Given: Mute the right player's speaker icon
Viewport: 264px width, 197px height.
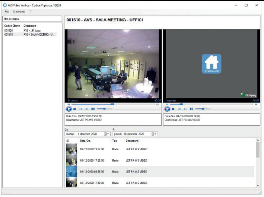Looking at the screenshot, I should (x=191, y=109).
